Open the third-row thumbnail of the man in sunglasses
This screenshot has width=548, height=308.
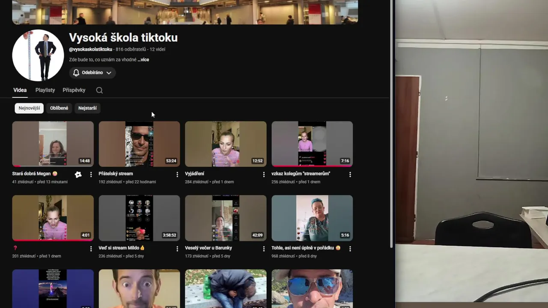(312, 289)
